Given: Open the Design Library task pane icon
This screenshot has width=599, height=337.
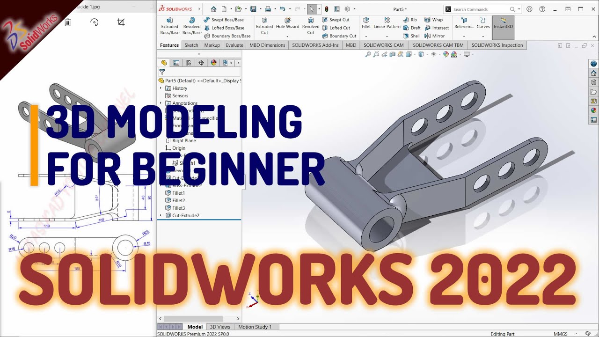Looking at the screenshot, I should (594, 82).
